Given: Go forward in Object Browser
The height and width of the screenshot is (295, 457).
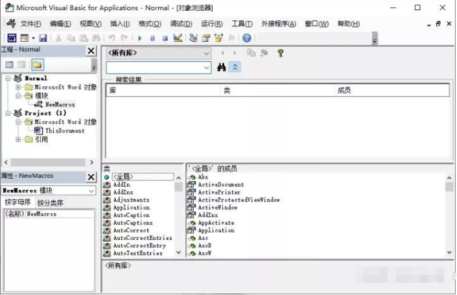Looking at the screenshot, I should (235, 53).
